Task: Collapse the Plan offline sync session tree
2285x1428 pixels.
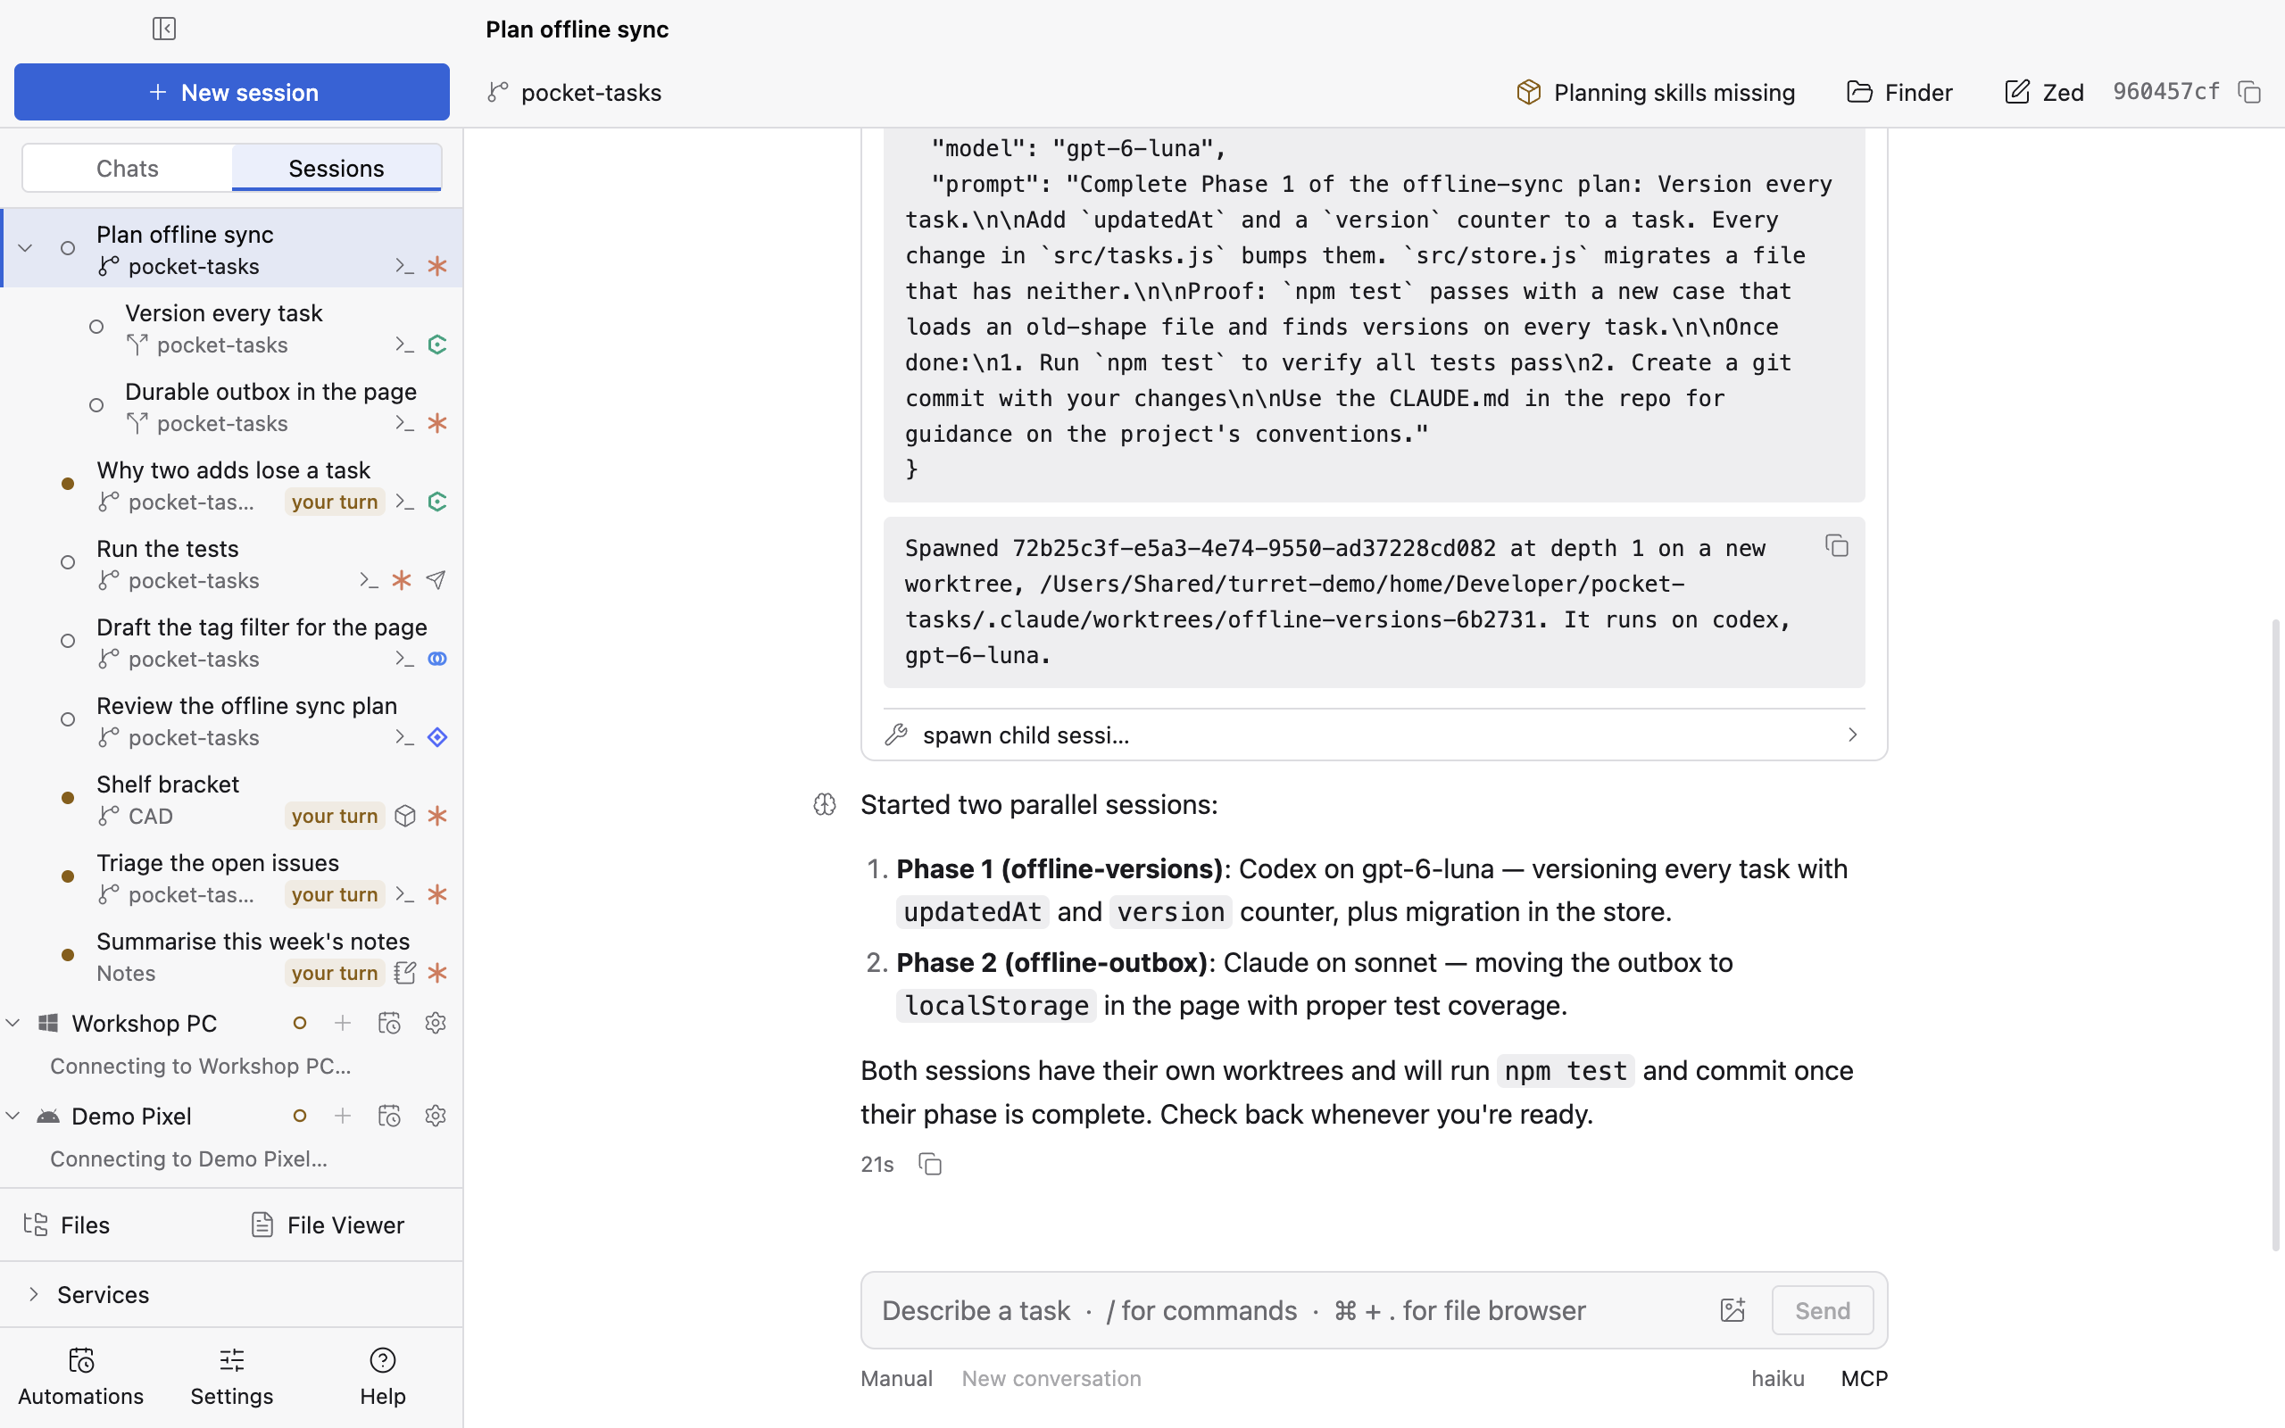Action: [x=26, y=248]
